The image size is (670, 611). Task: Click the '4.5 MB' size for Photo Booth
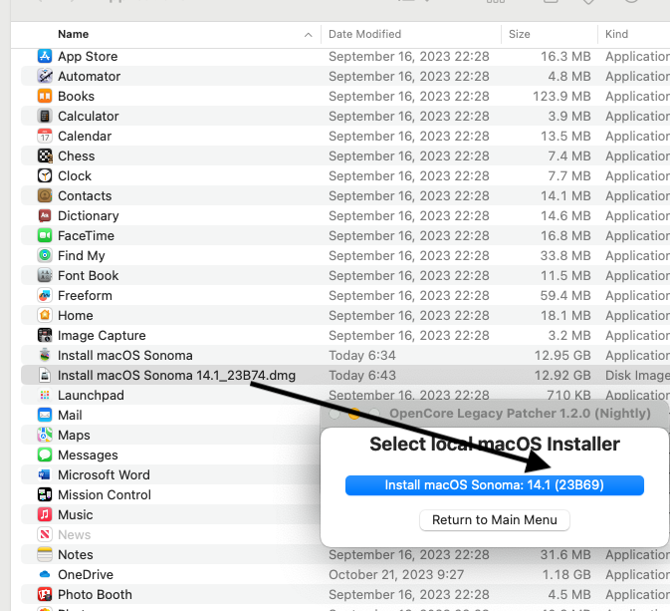(569, 594)
